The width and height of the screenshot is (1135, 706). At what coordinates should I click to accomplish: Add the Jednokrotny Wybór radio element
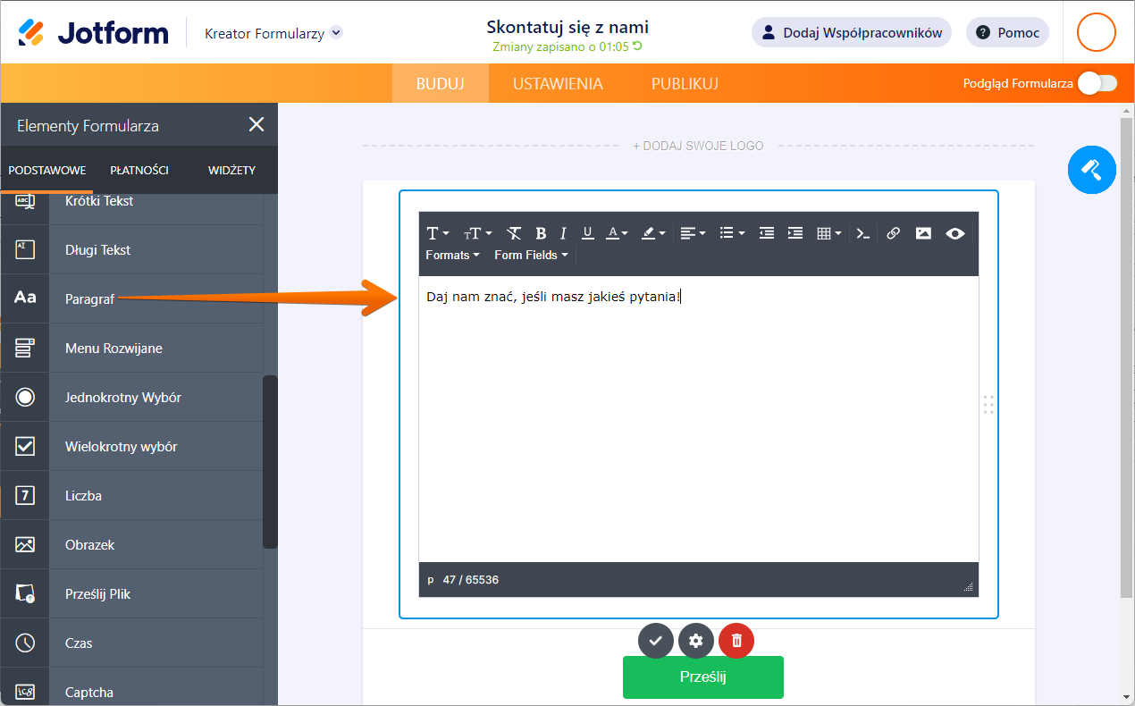click(x=132, y=398)
